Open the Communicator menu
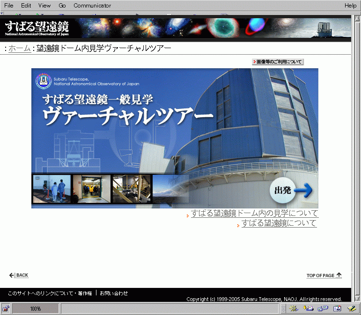The image size is (361, 315). point(92,6)
